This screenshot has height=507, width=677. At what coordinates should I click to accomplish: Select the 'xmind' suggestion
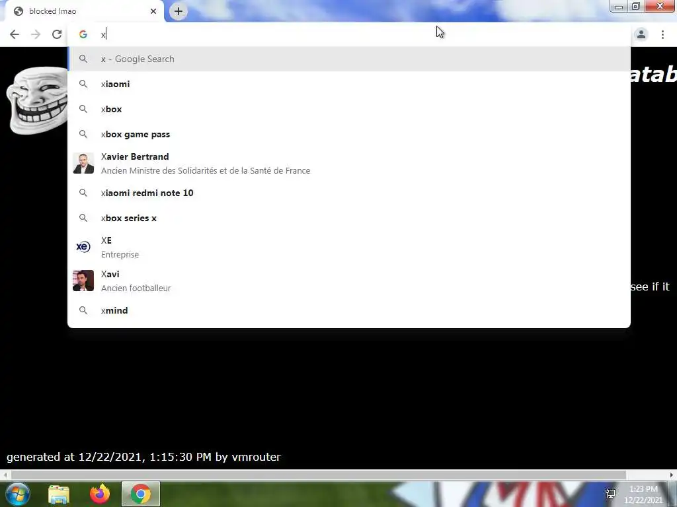pos(349,310)
